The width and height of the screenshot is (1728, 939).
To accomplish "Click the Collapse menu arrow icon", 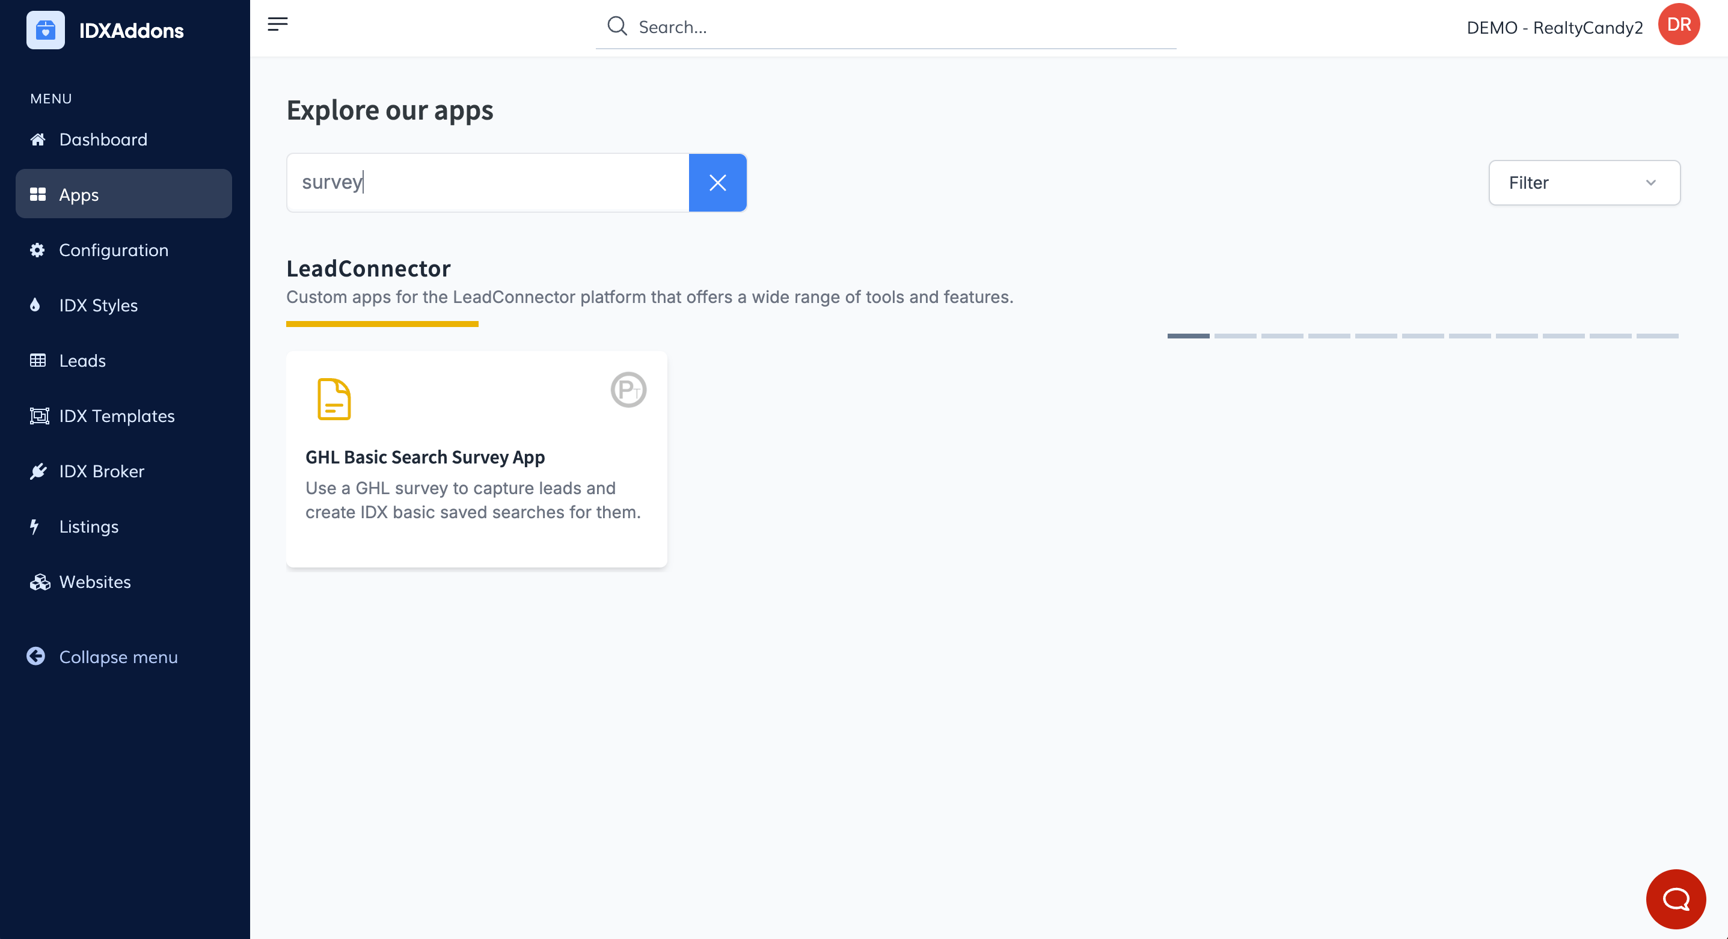I will [36, 656].
